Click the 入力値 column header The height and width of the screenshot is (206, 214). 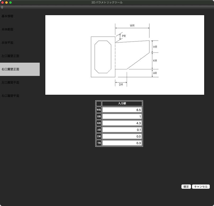[122, 104]
